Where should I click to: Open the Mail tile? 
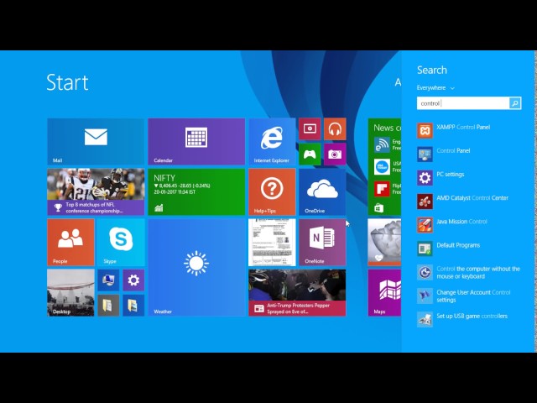coord(96,142)
